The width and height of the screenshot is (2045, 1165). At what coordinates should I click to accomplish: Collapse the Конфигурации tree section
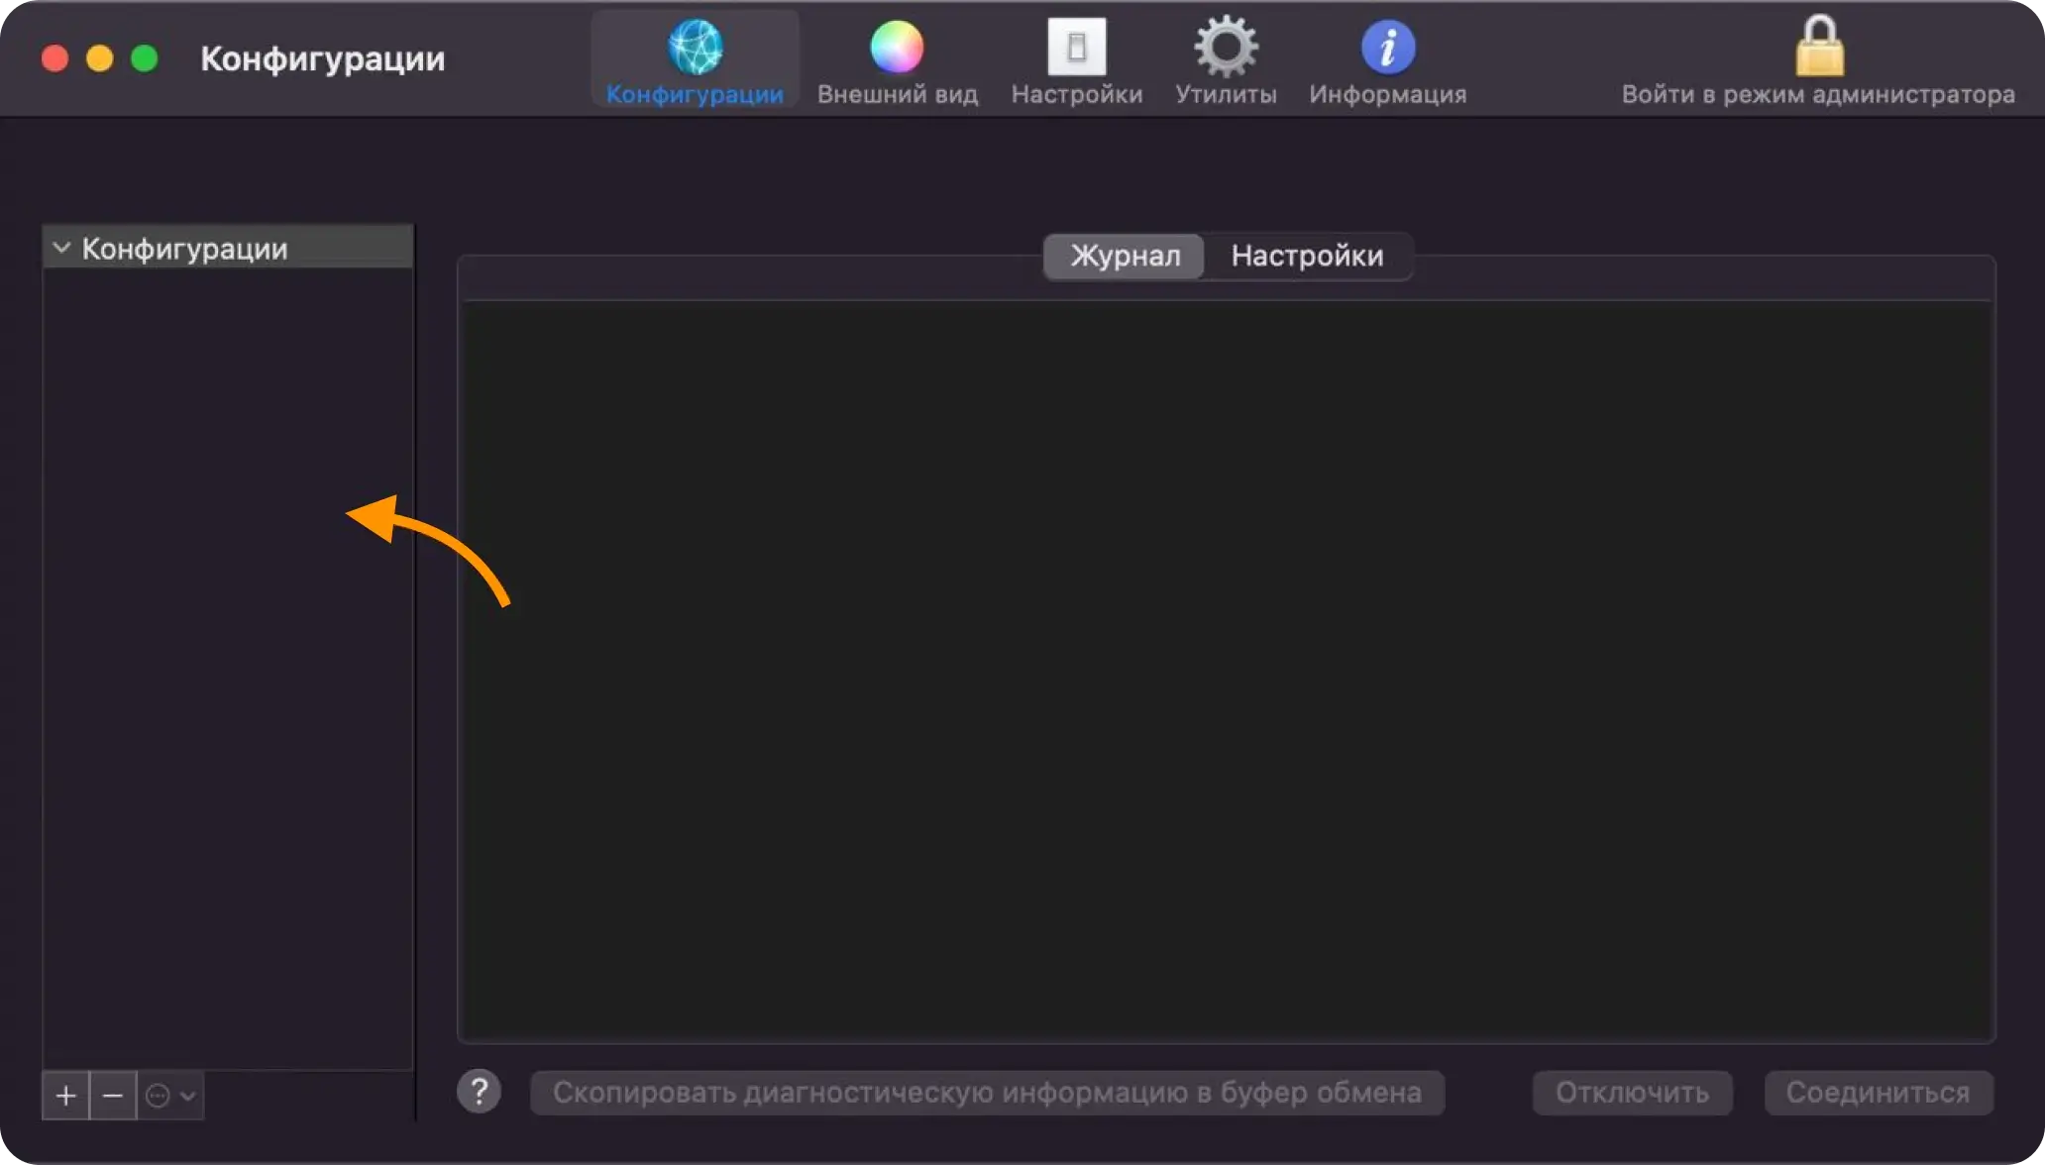61,248
